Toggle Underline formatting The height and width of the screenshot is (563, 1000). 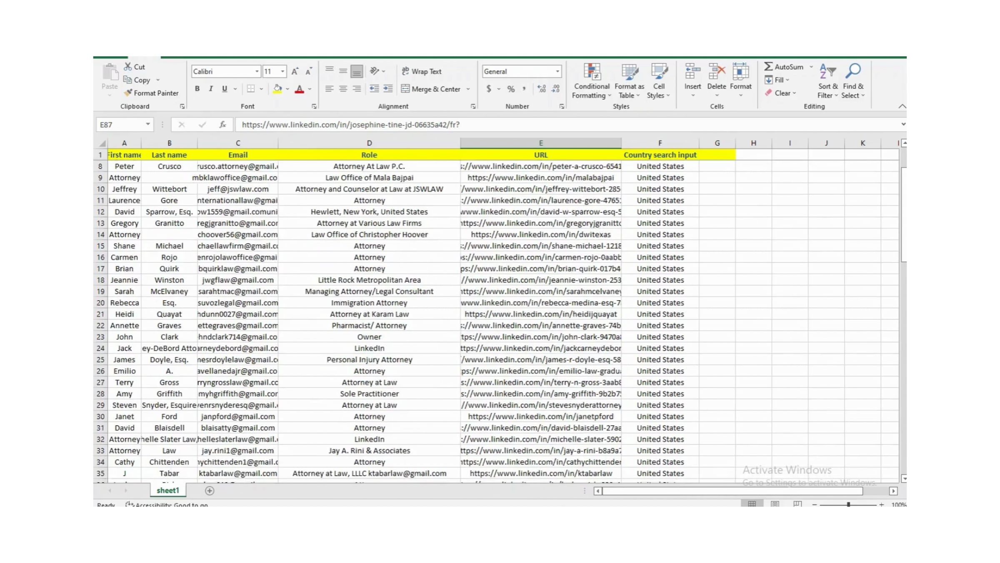click(225, 89)
